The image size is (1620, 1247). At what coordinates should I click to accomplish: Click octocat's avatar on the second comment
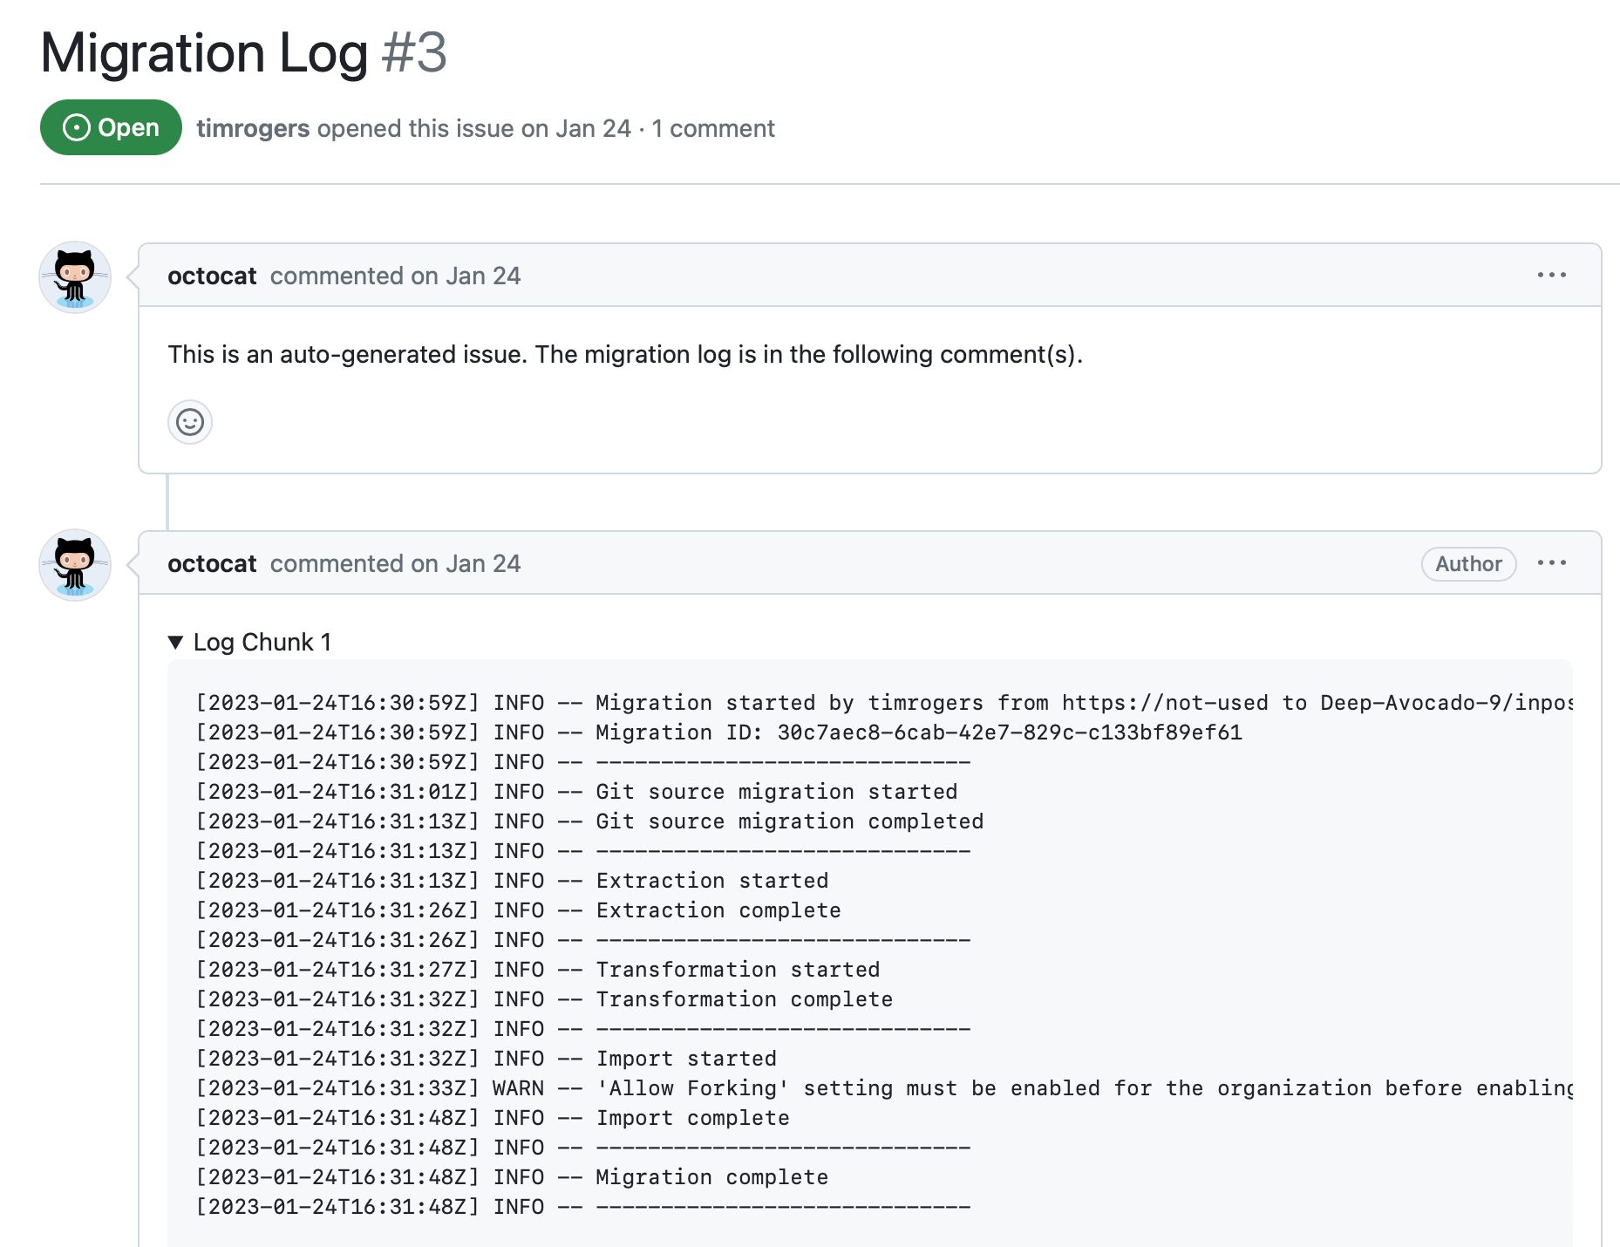coord(75,564)
